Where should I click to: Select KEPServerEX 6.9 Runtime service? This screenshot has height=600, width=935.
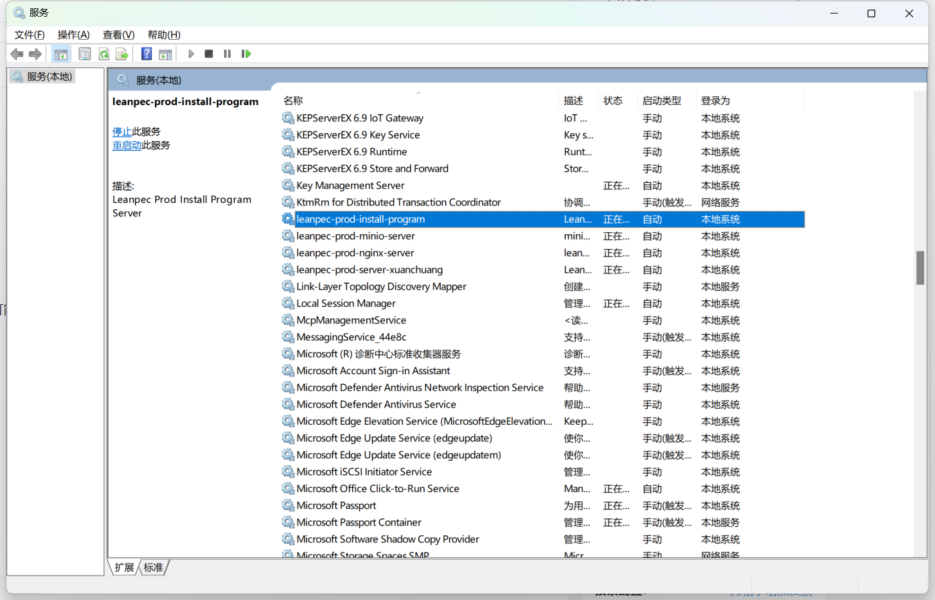coord(542,151)
